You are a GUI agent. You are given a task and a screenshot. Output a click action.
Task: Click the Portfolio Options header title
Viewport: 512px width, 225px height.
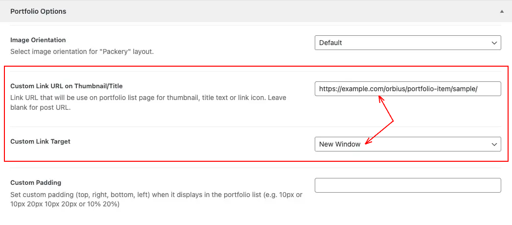[x=38, y=11]
